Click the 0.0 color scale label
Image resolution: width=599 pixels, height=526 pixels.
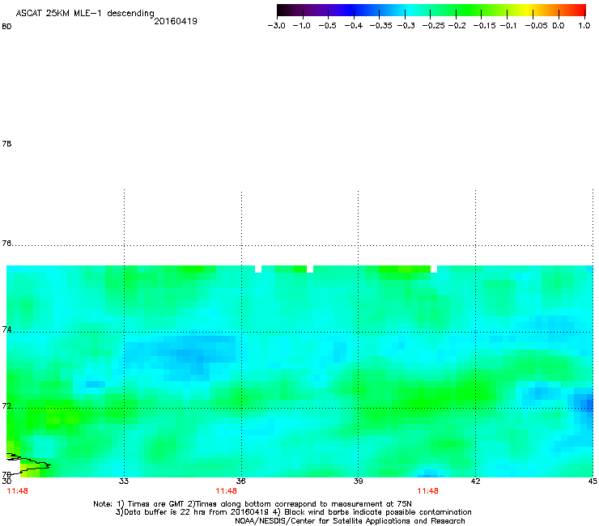click(559, 26)
